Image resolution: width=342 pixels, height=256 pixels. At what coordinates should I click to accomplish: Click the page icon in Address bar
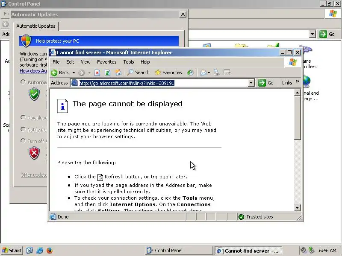point(74,83)
